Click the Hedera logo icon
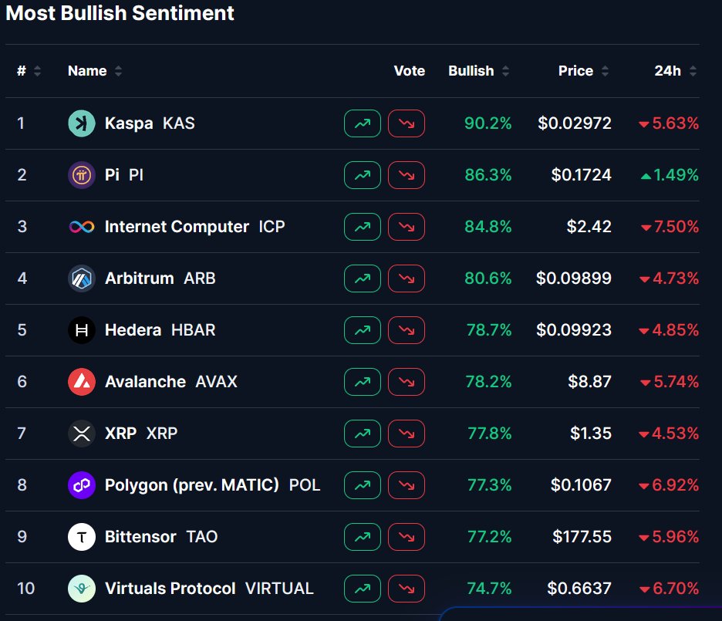Image resolution: width=722 pixels, height=621 pixels. [x=82, y=330]
